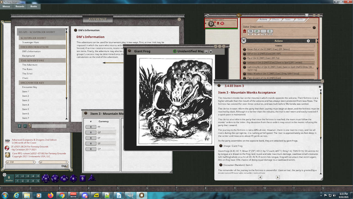Open the Records menu
The image size is (353, 199).
point(20,6)
